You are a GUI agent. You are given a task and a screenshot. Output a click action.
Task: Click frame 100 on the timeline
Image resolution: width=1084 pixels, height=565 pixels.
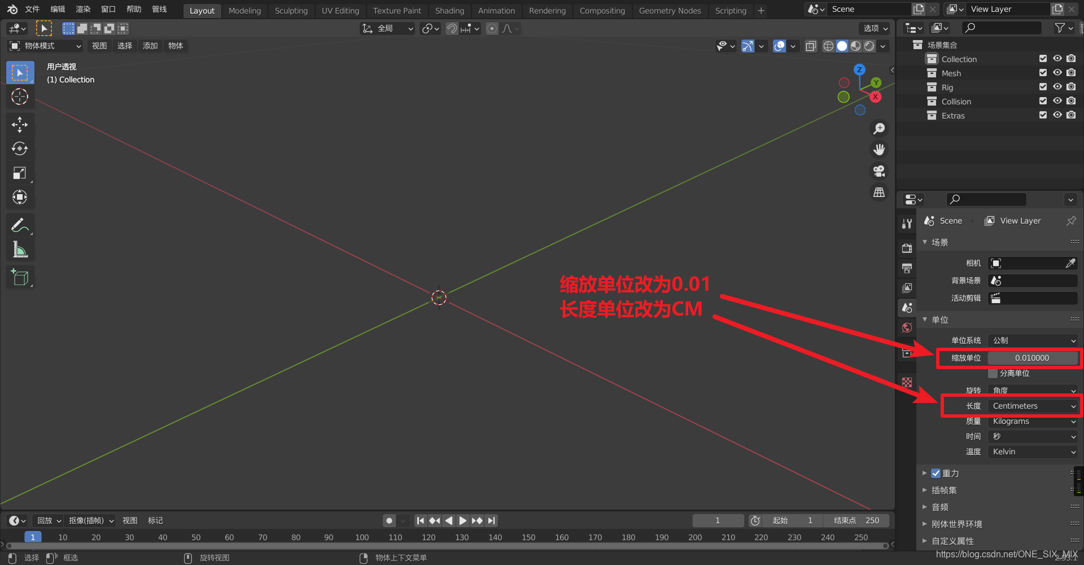[362, 537]
